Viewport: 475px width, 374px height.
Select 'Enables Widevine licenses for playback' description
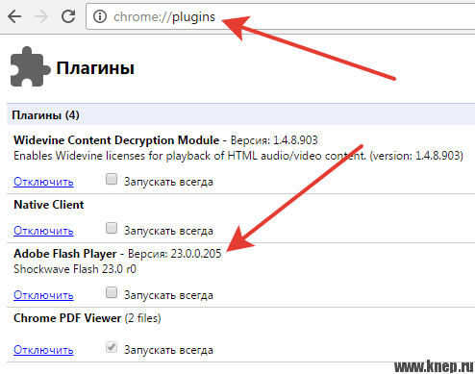click(238, 156)
